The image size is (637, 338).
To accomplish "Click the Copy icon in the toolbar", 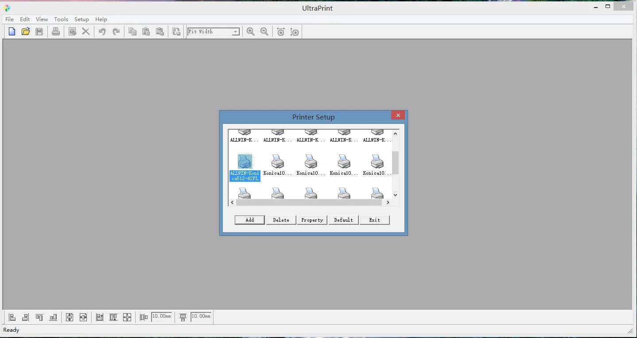I will click(x=132, y=31).
